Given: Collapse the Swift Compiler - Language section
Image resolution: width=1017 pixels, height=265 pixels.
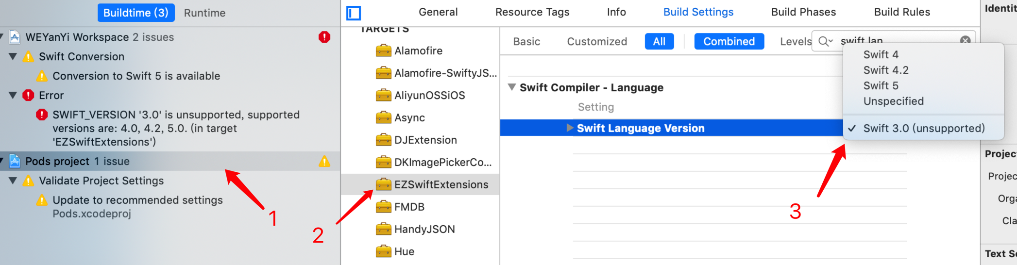Looking at the screenshot, I should (x=511, y=87).
